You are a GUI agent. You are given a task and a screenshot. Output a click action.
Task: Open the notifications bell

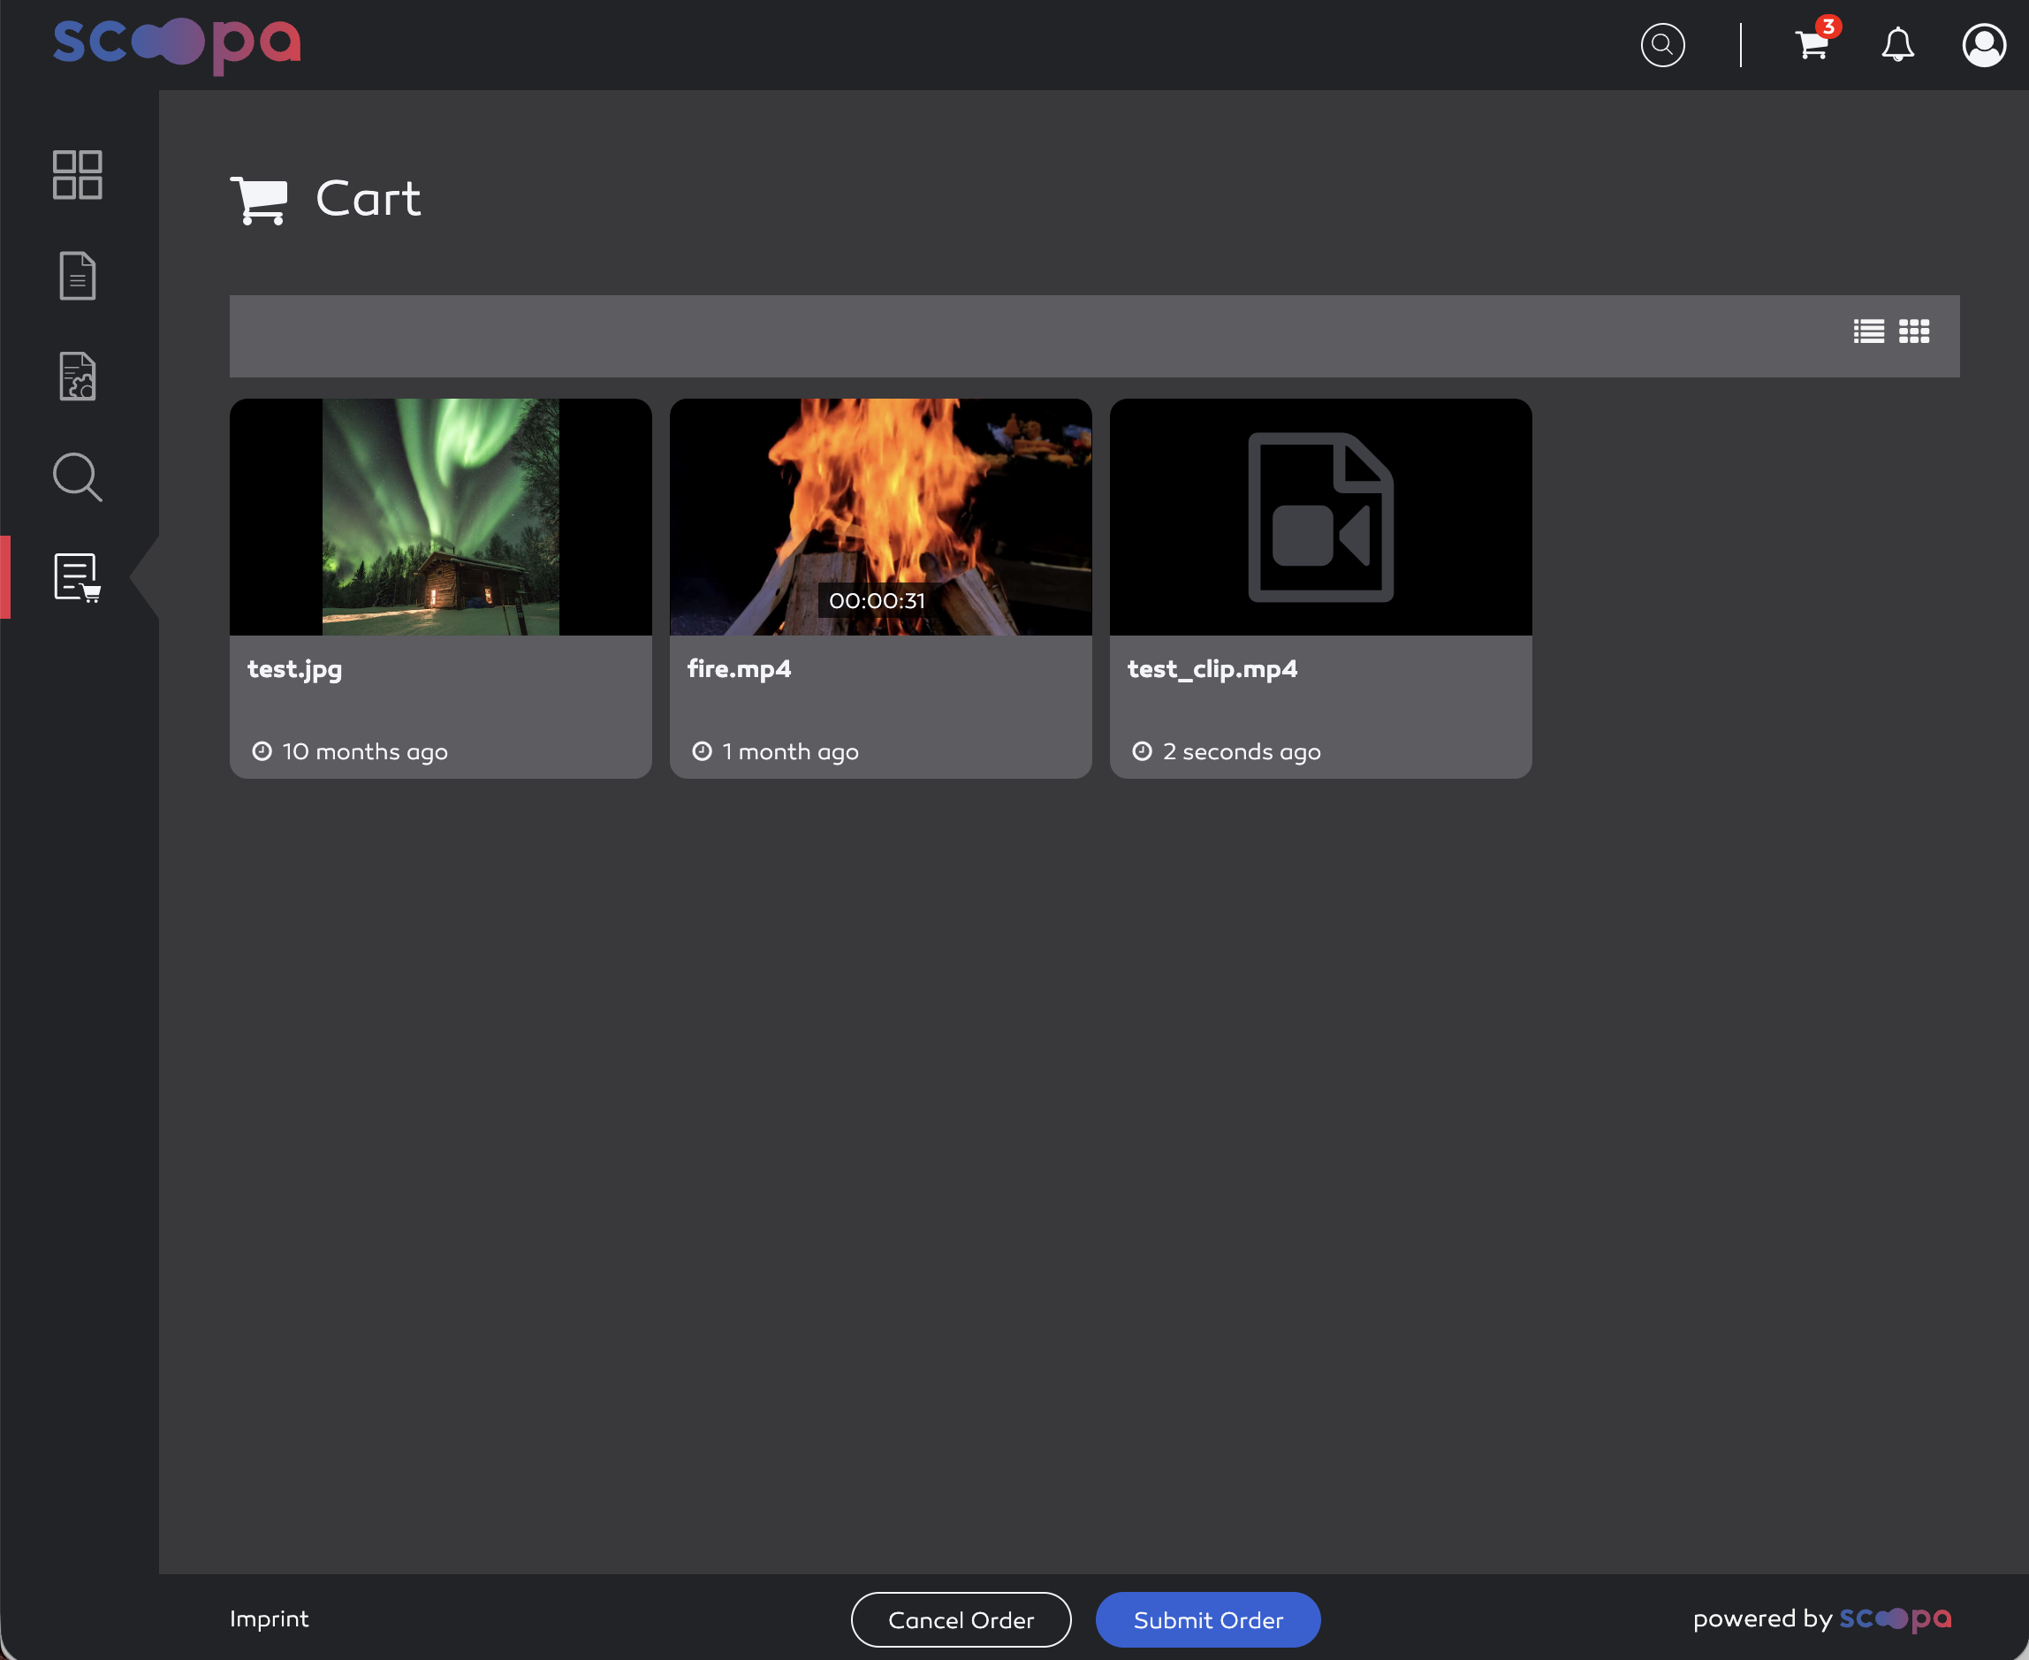point(1897,45)
